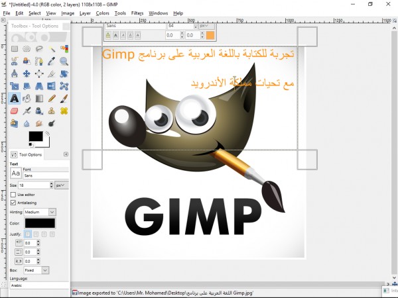The image size is (398, 298).
Task: Select the Blend gradient tool
Action: click(x=39, y=98)
